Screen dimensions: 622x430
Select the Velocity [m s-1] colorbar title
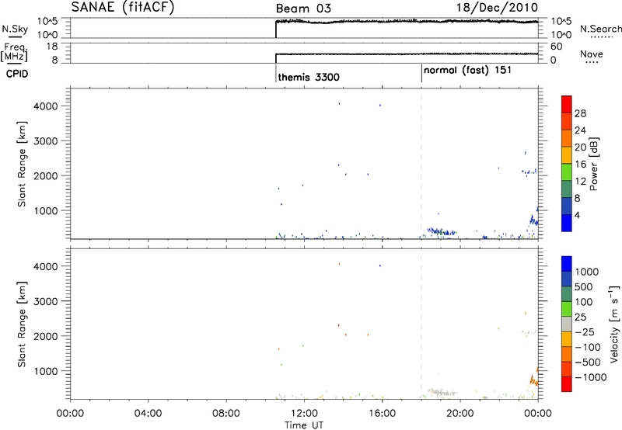click(614, 324)
